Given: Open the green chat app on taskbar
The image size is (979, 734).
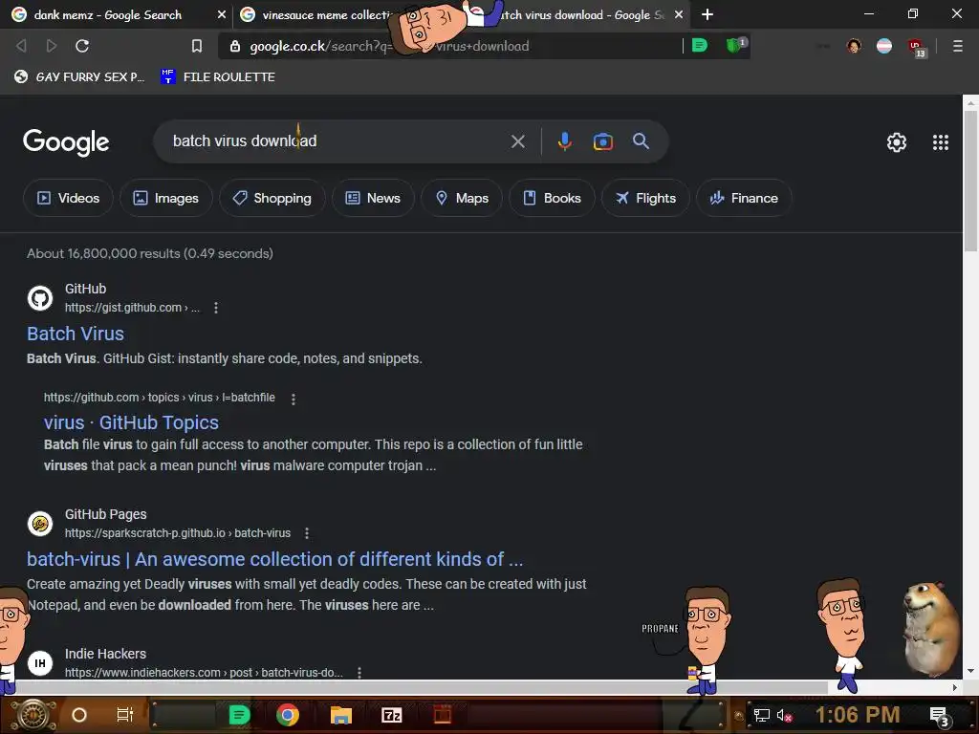Looking at the screenshot, I should (x=238, y=715).
